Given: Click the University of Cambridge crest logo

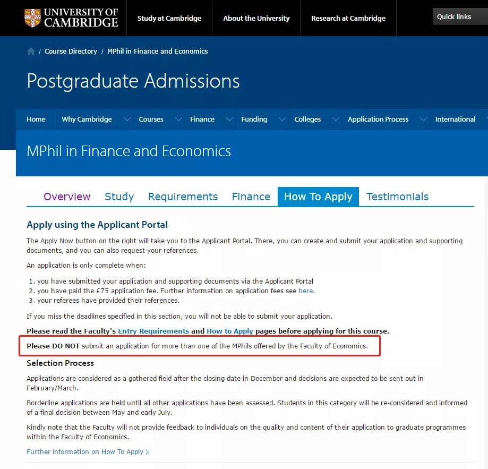Looking at the screenshot, I should (32, 18).
